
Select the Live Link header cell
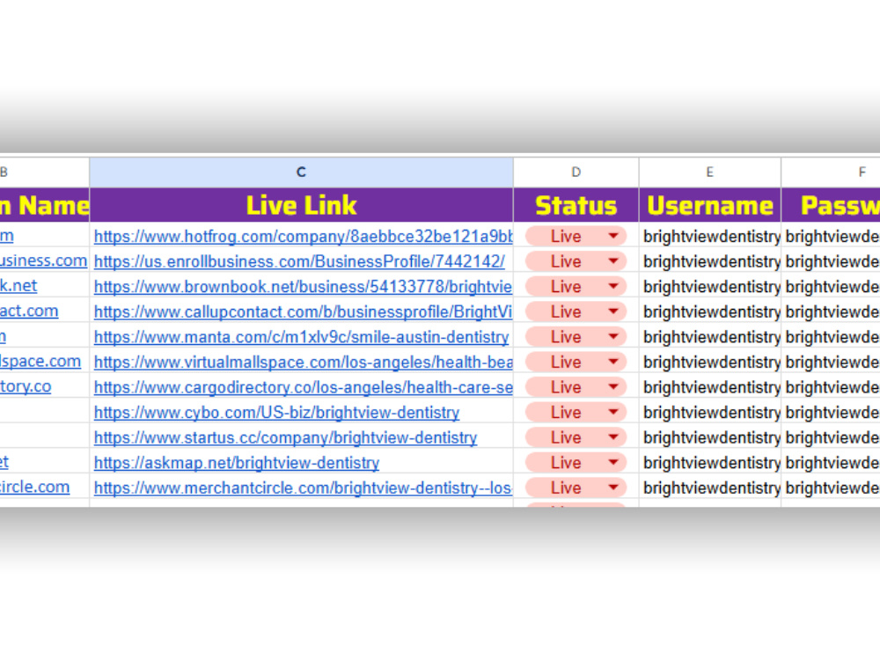(301, 205)
